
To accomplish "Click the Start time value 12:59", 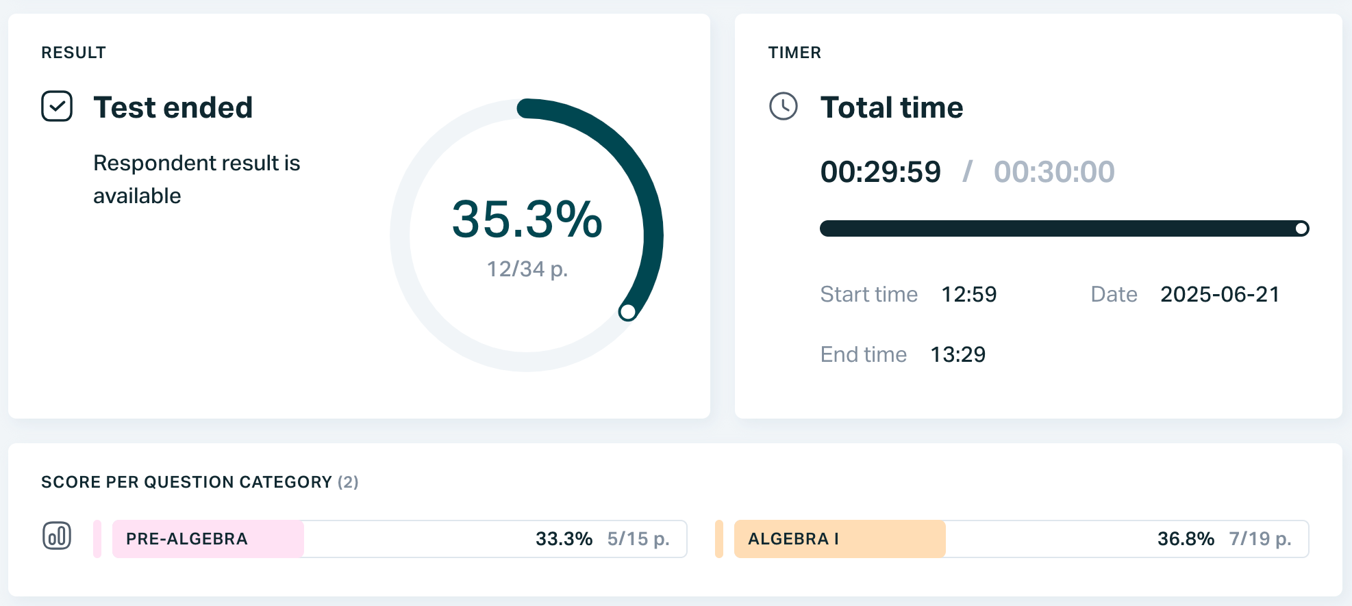I will click(x=968, y=294).
